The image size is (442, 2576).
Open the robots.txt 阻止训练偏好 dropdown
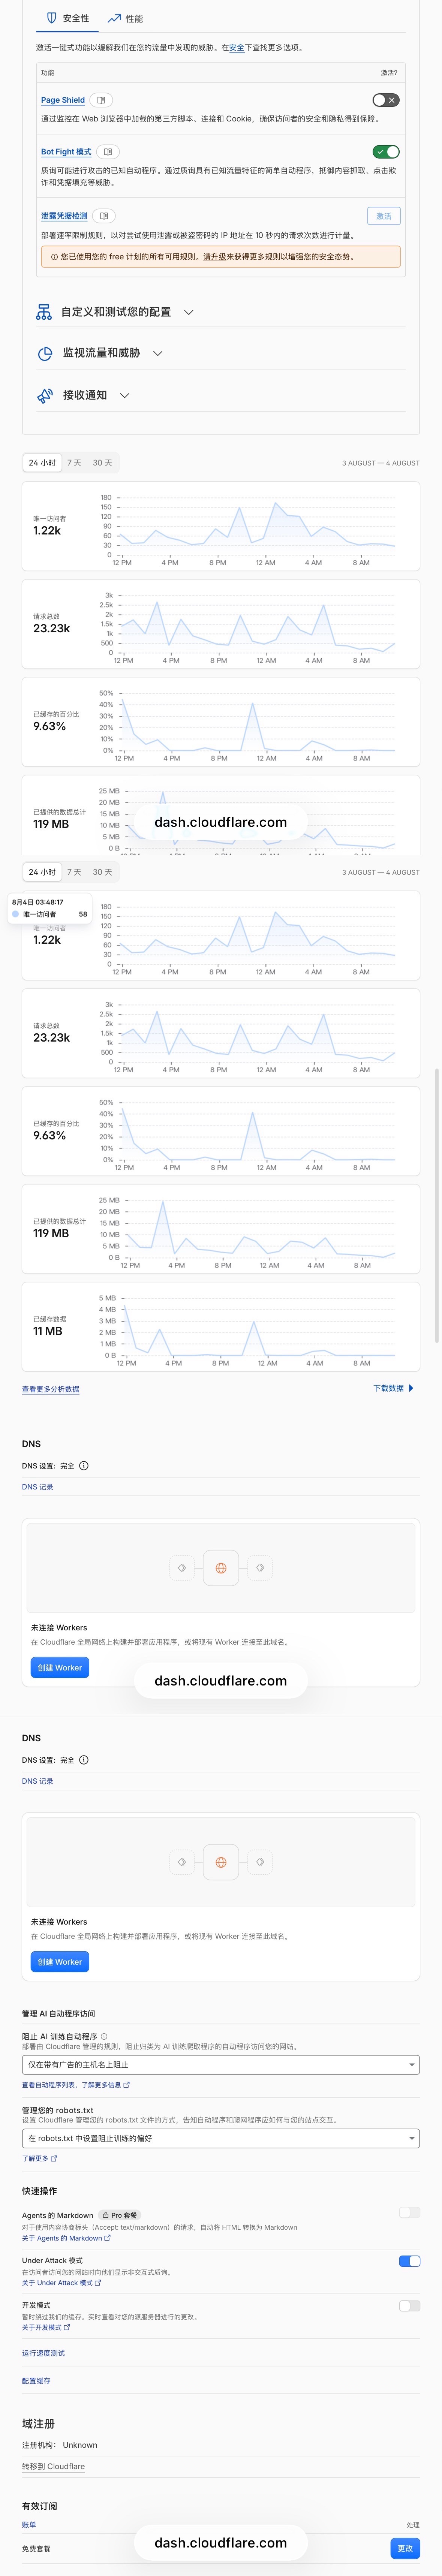tap(221, 2138)
